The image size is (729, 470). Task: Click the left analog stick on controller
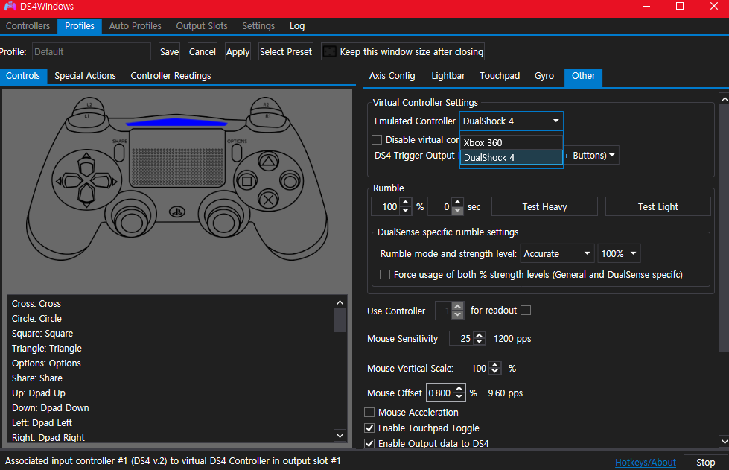click(x=130, y=218)
